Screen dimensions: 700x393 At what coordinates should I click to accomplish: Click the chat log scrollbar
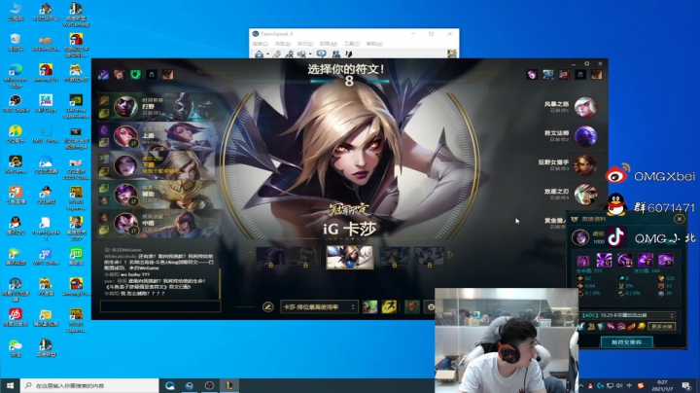[220, 284]
